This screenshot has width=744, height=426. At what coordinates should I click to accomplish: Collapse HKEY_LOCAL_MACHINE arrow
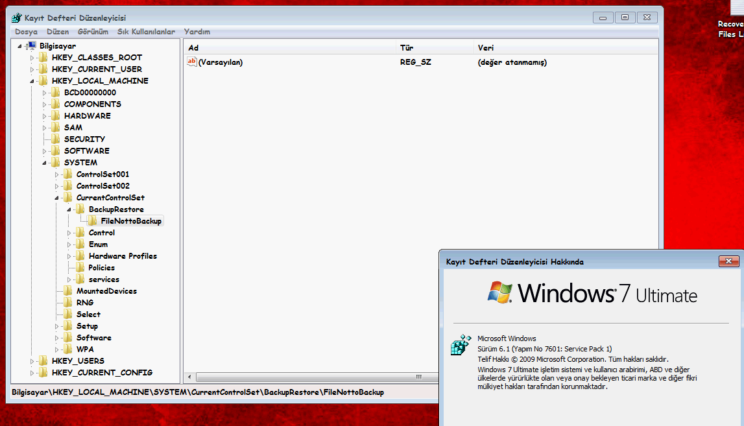click(32, 81)
